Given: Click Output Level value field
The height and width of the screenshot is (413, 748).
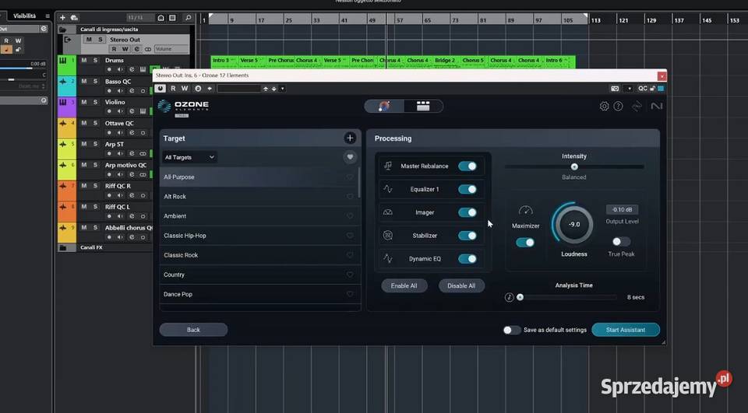Looking at the screenshot, I should (x=622, y=209).
